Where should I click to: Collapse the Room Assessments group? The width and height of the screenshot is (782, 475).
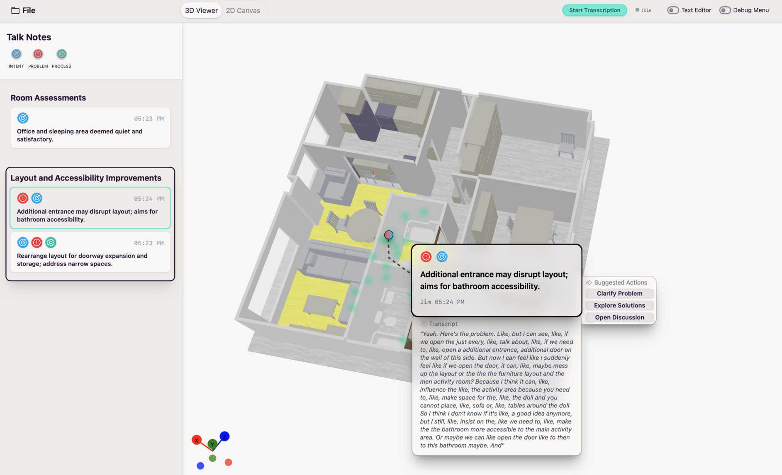(48, 98)
